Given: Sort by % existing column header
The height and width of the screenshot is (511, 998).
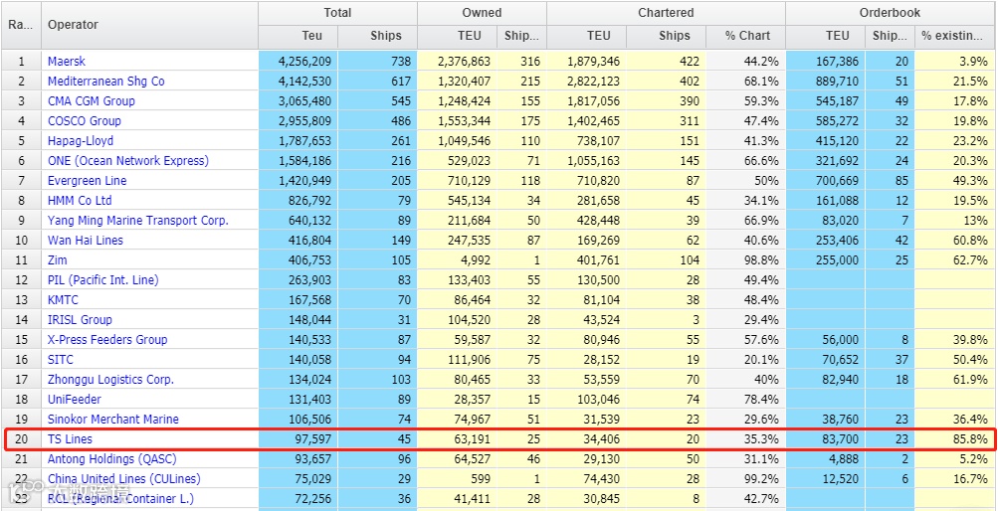Looking at the screenshot, I should coord(955,36).
